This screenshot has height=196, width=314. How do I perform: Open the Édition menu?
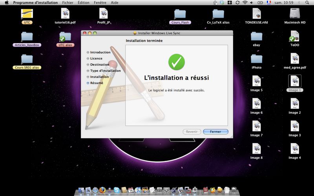pos(84,3)
